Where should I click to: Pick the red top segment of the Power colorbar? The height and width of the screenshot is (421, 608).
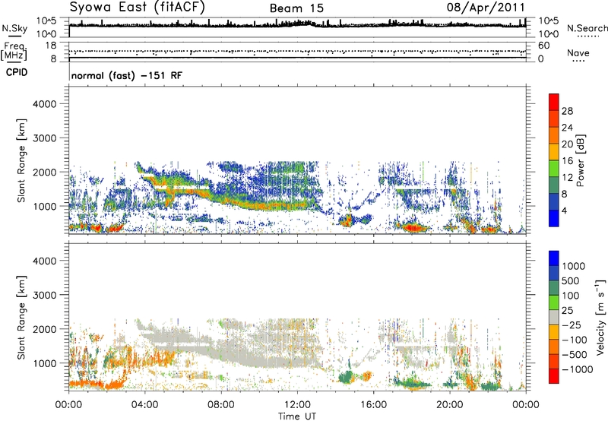[x=554, y=102]
